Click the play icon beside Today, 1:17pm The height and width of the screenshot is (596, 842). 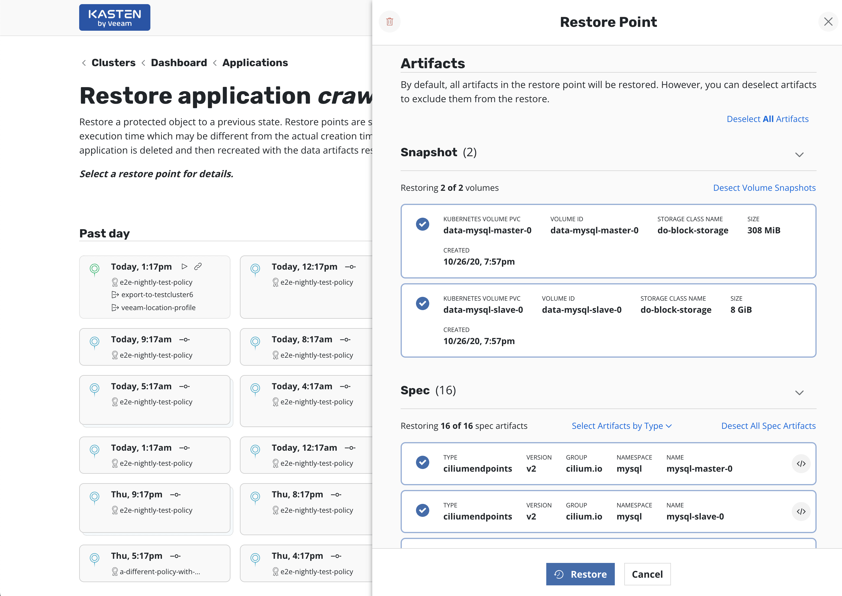tap(185, 266)
